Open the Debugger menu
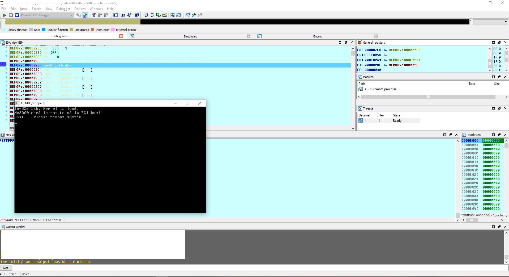 pyautogui.click(x=63, y=9)
